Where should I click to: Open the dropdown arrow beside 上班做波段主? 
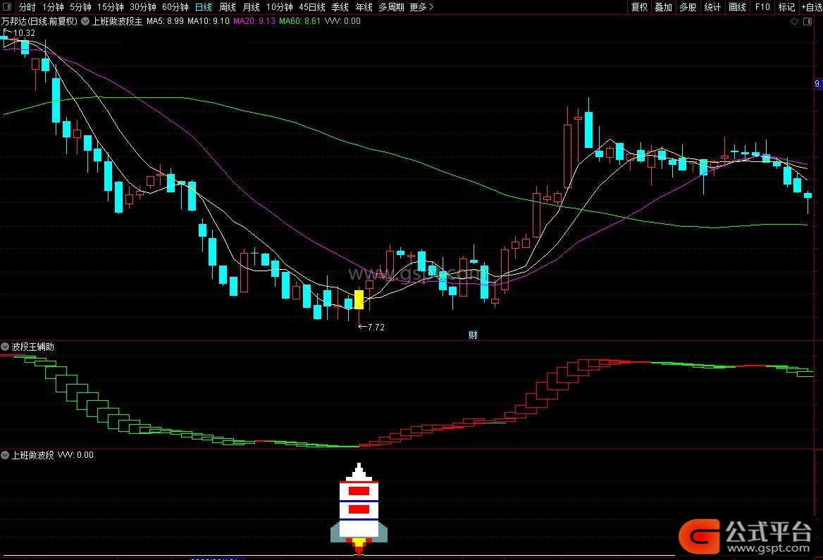(85, 22)
